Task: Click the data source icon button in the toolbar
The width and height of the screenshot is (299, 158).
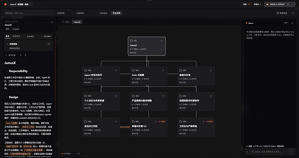Action: pos(282,13)
